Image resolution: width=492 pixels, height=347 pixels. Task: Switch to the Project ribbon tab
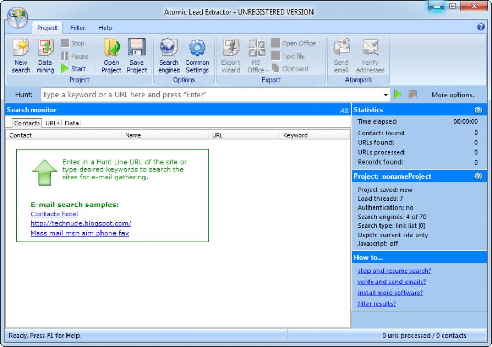tap(47, 28)
